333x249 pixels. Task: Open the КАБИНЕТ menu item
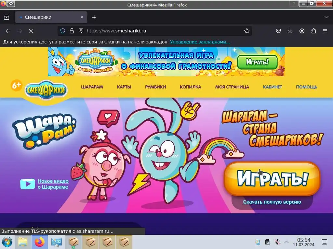(x=273, y=87)
